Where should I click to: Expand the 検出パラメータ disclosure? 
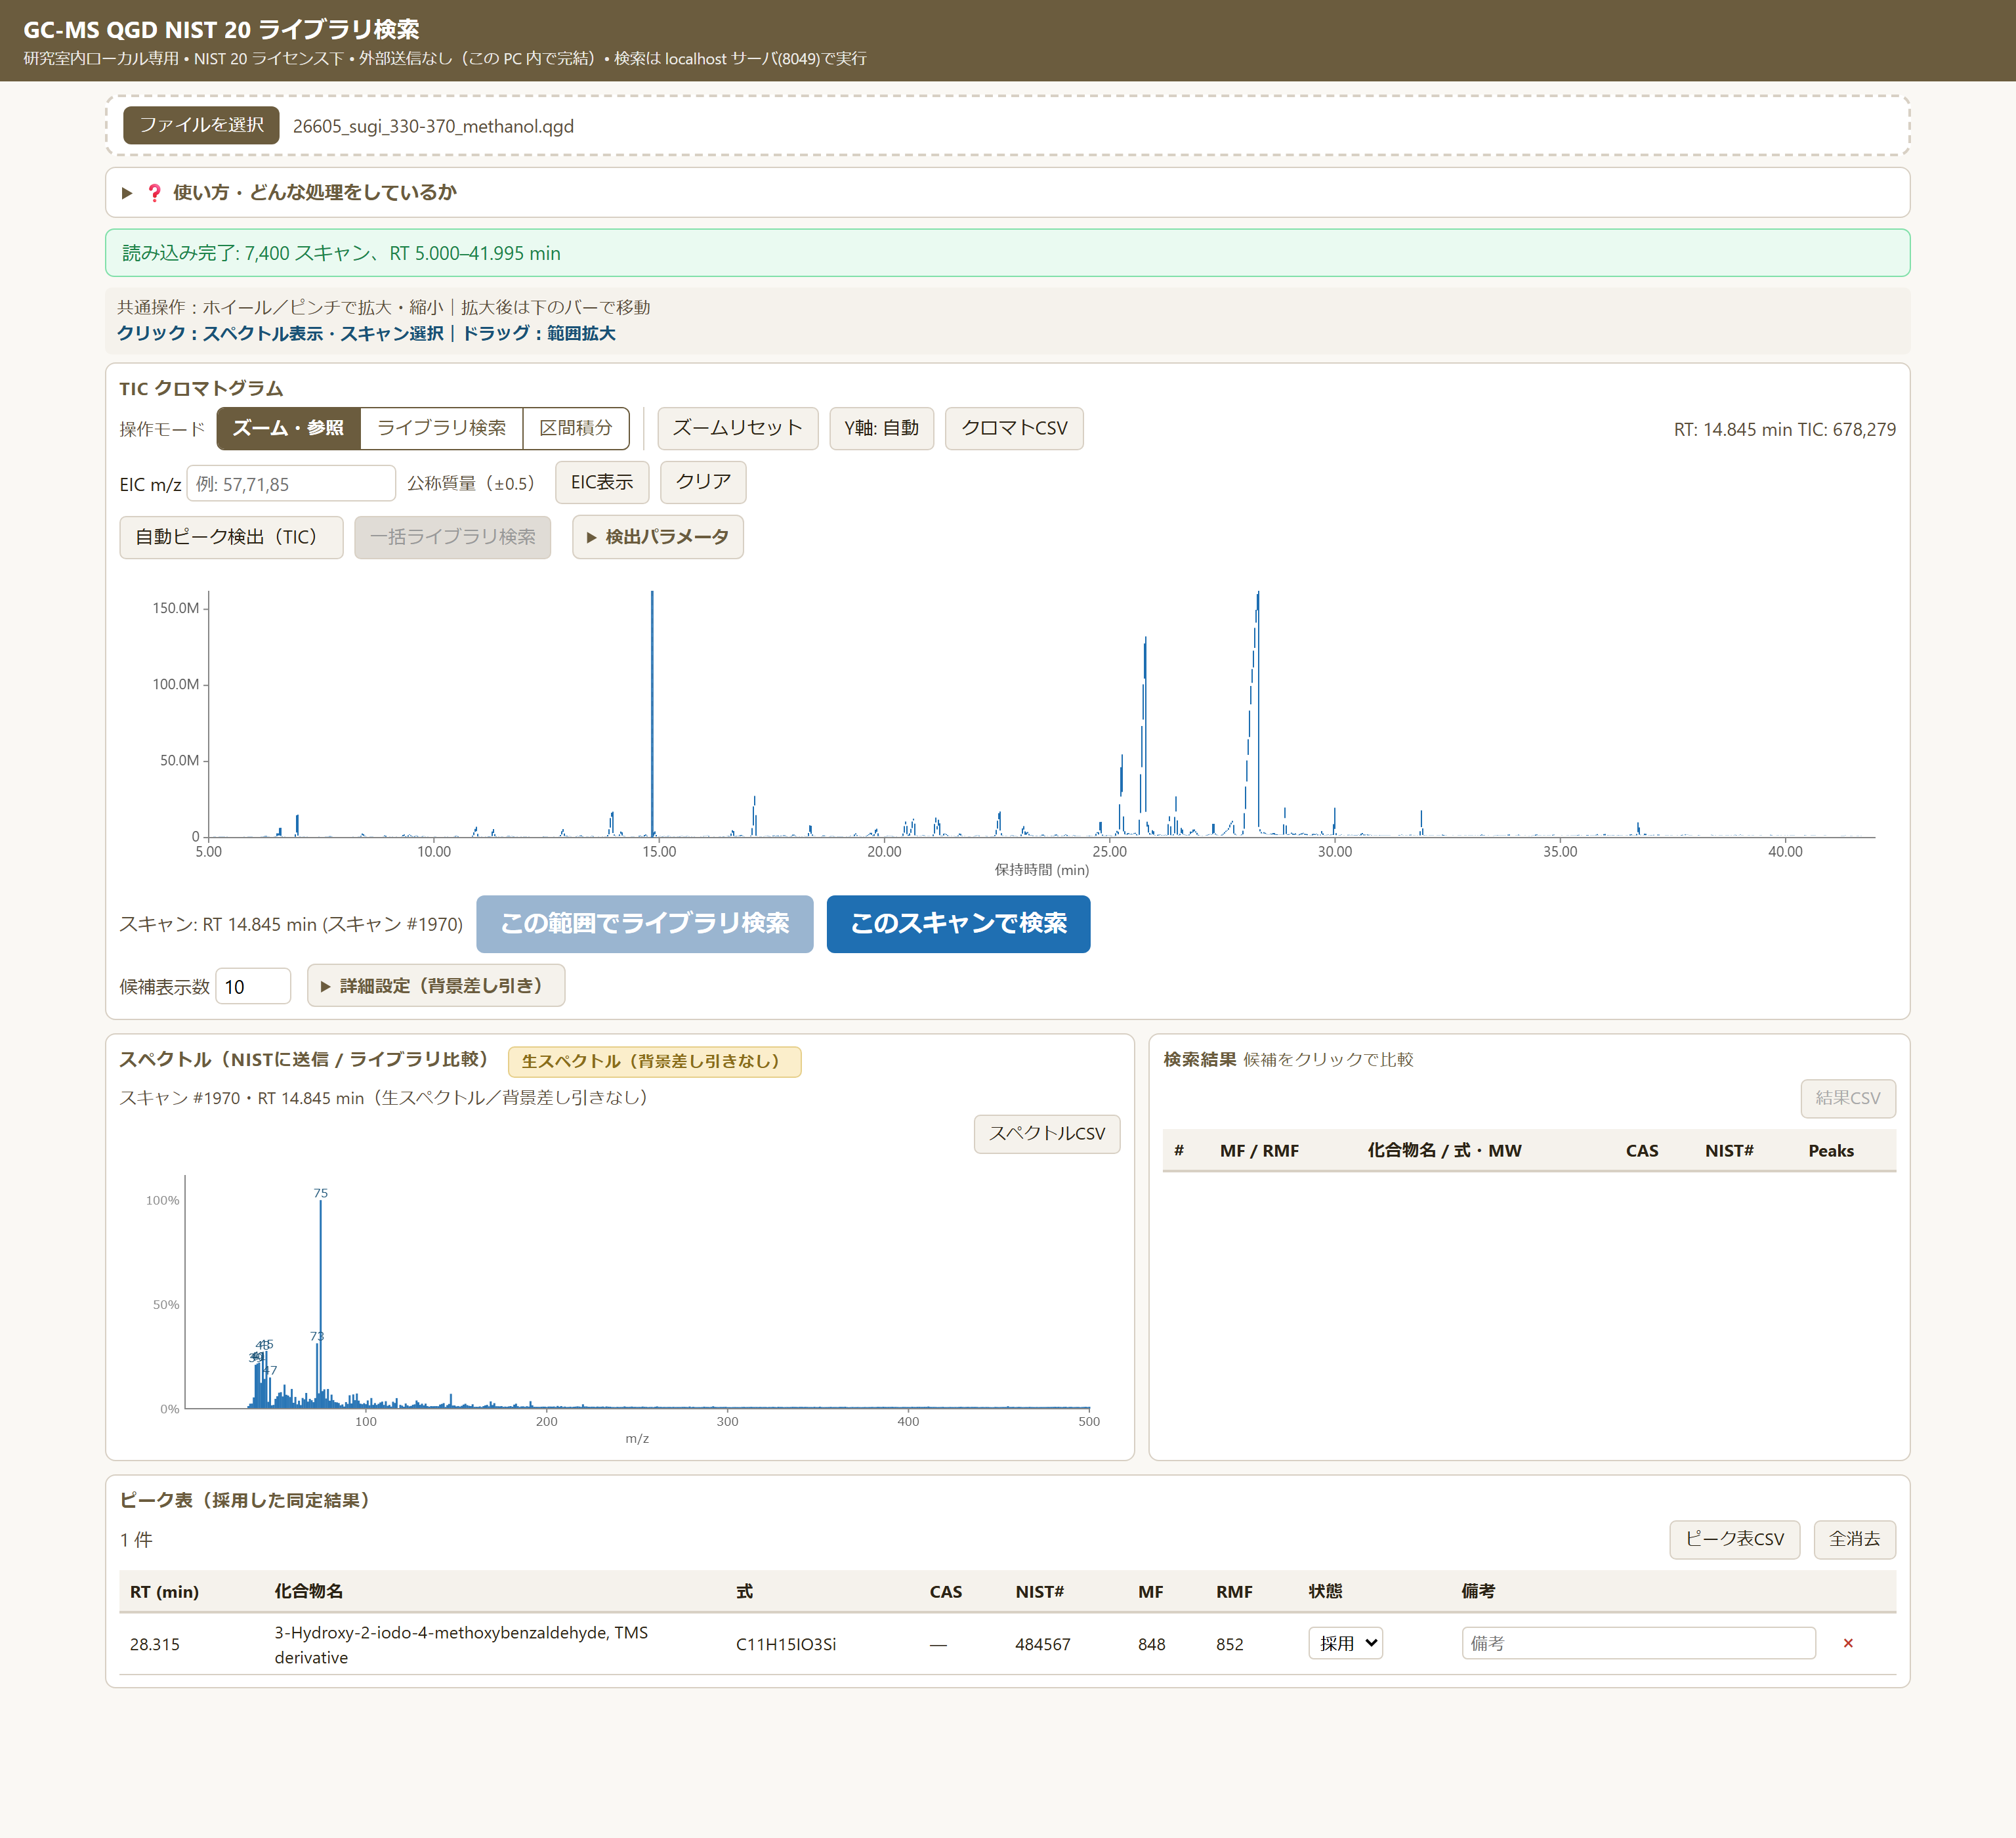pyautogui.click(x=657, y=537)
